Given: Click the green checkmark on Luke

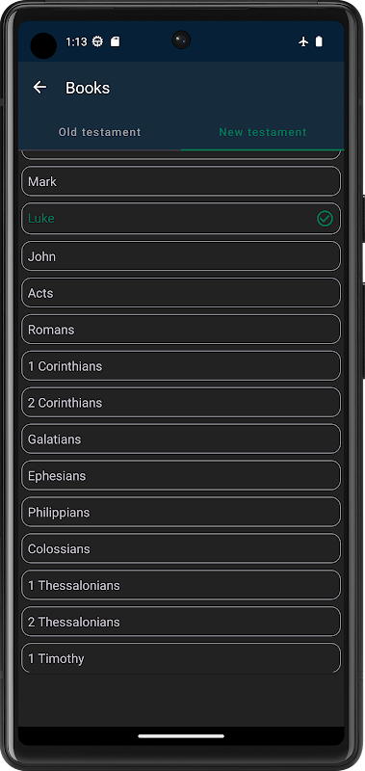Looking at the screenshot, I should point(325,219).
